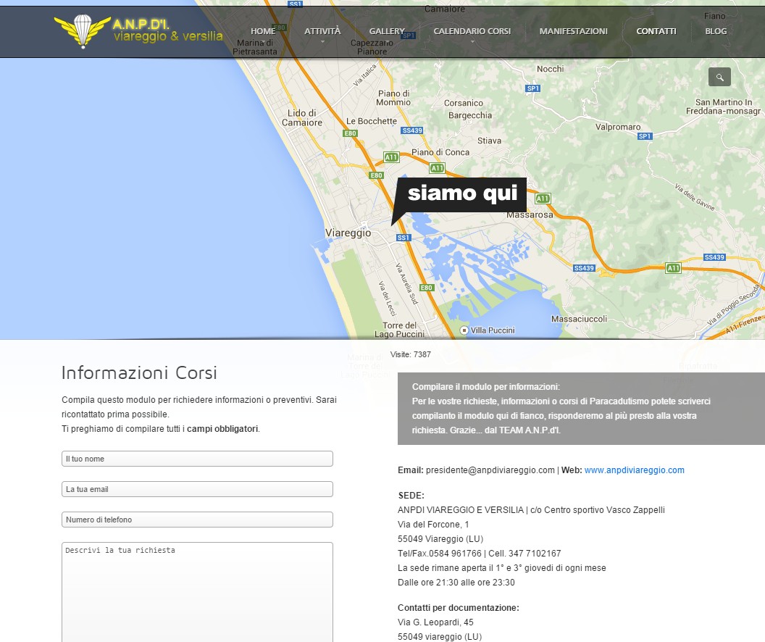765x642 pixels.
Task: Click the Massaciuccoli map label
Action: pos(579,319)
